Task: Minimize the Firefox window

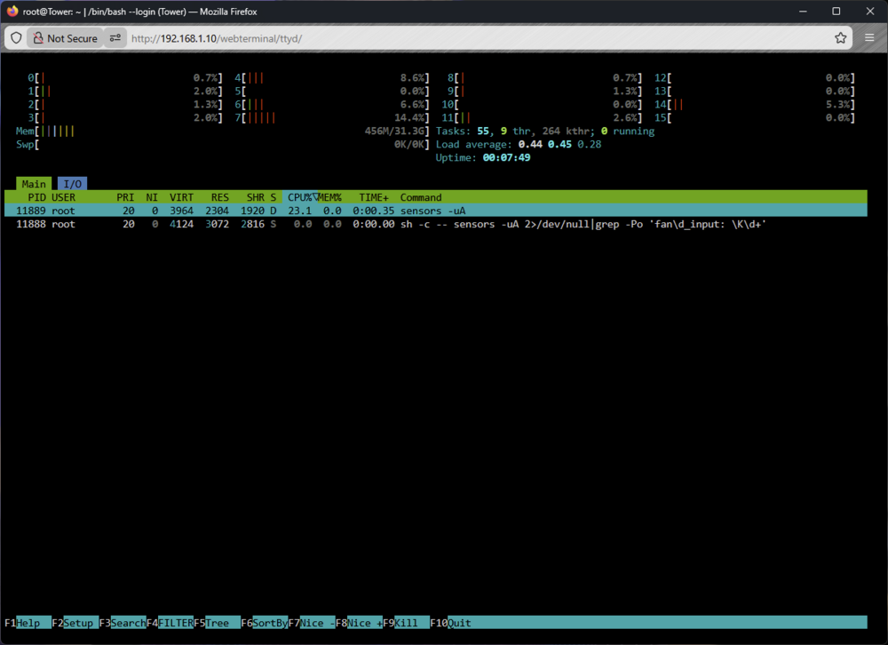Action: tap(803, 12)
